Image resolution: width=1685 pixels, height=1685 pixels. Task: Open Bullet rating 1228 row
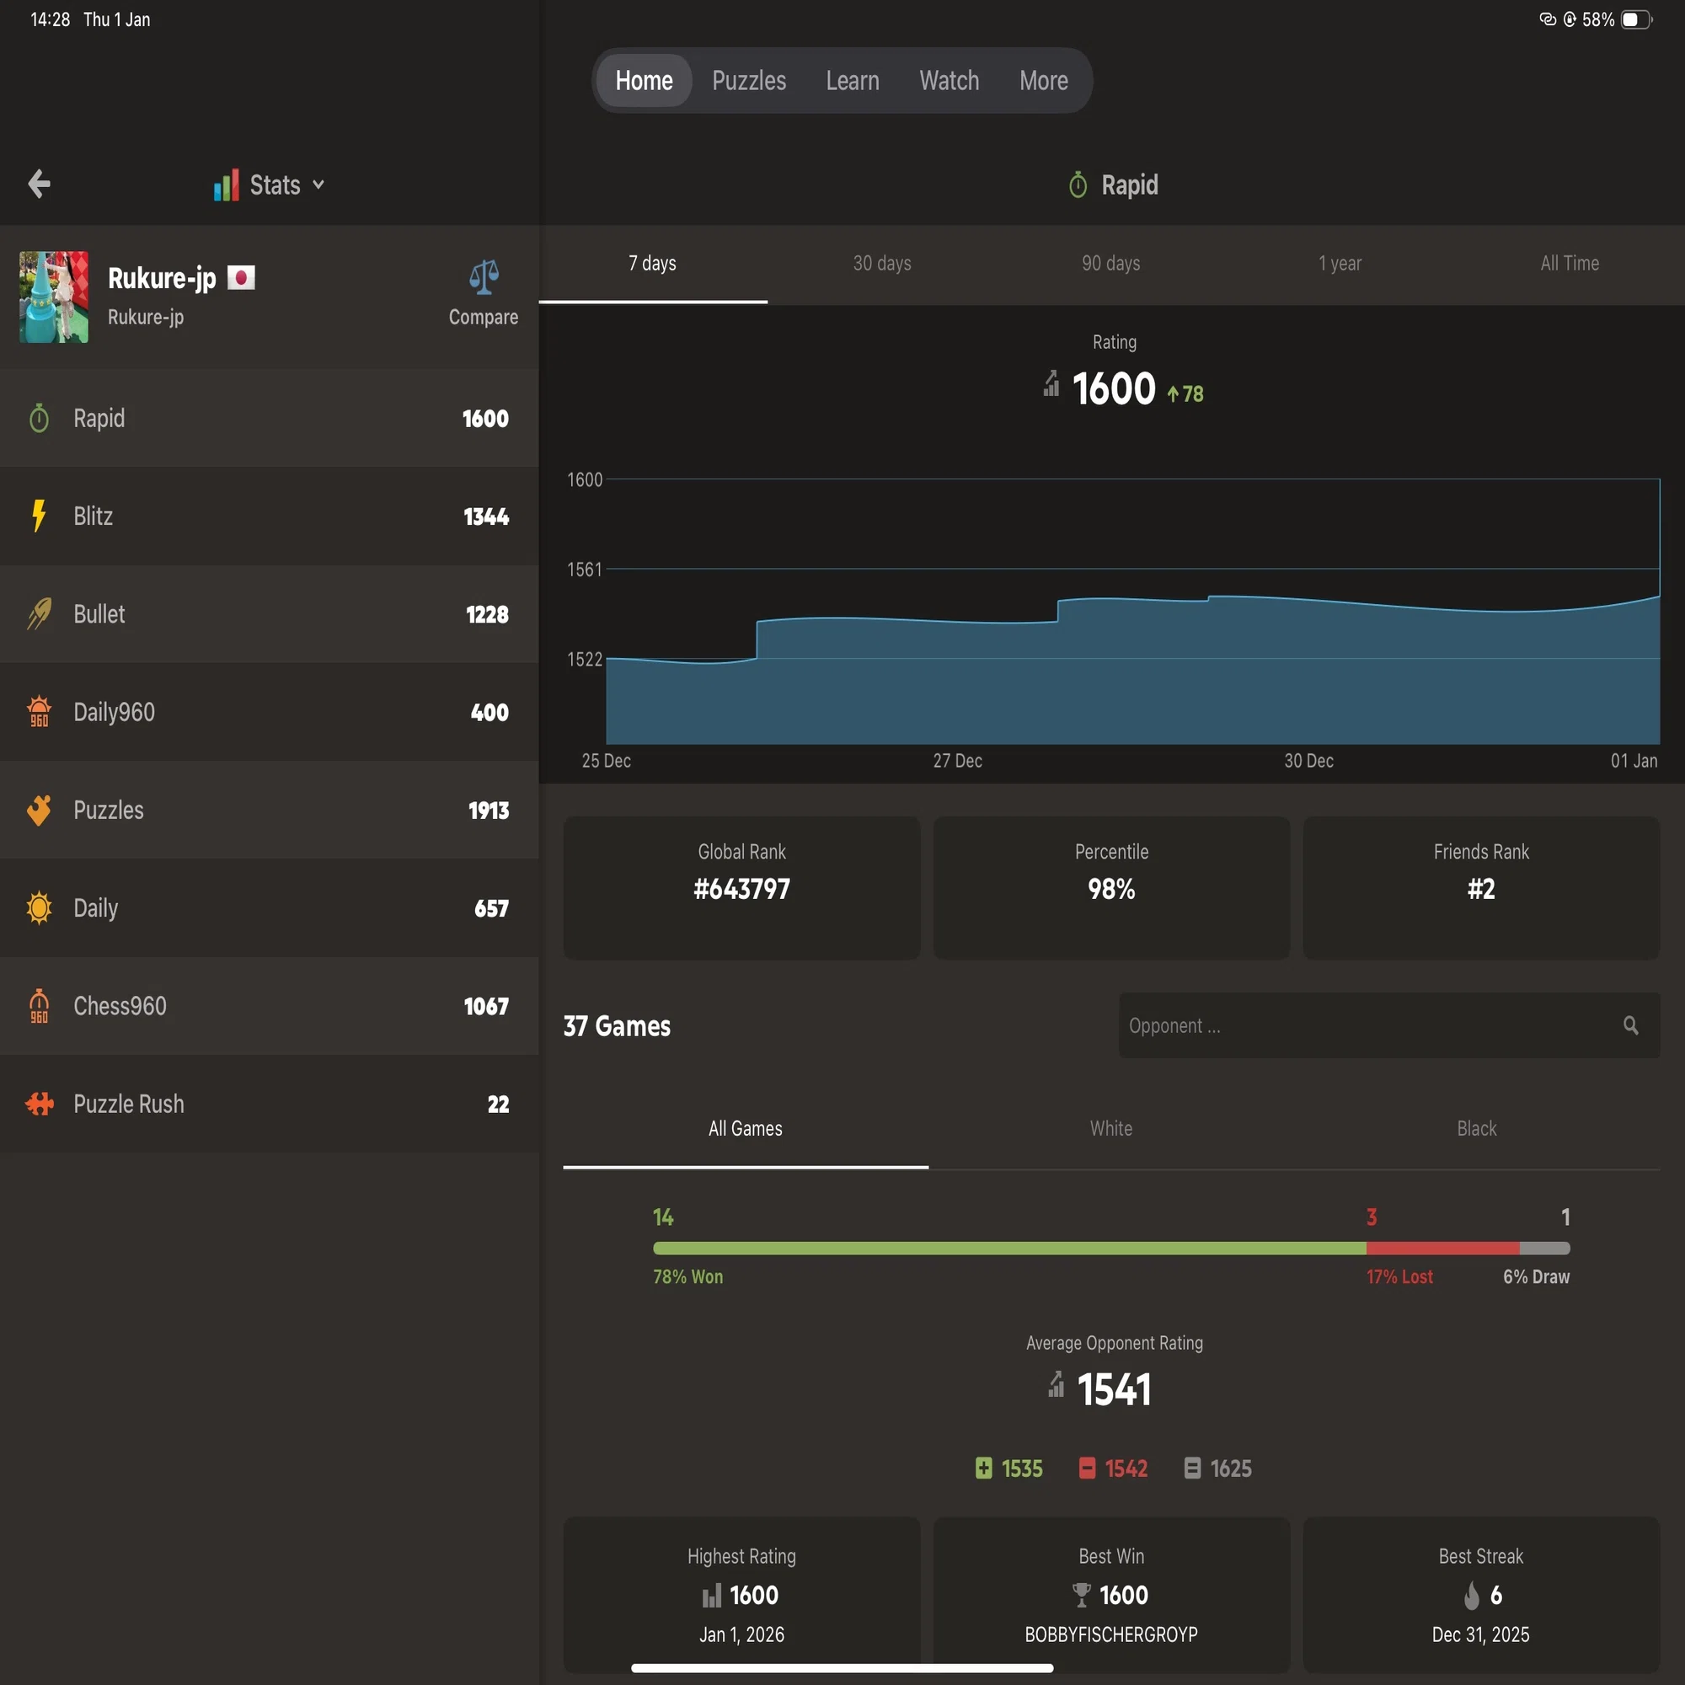coord(270,614)
